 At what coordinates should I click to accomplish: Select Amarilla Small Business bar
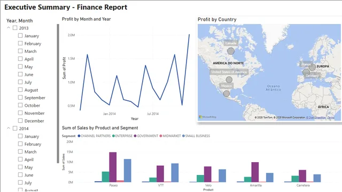pyautogui.click(x=269, y=178)
